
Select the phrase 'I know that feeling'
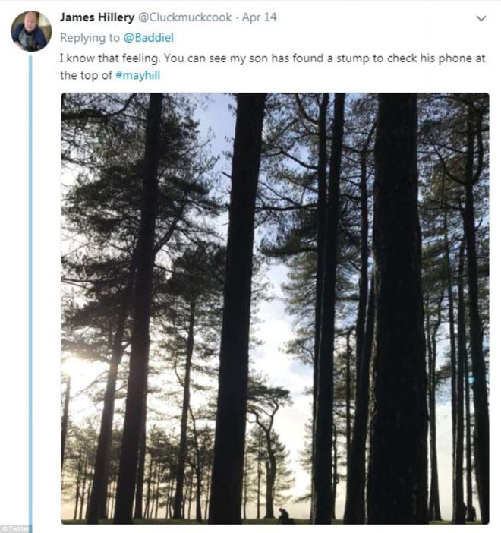click(109, 58)
